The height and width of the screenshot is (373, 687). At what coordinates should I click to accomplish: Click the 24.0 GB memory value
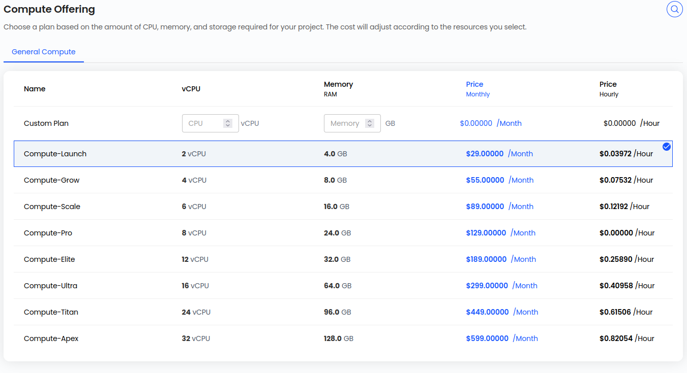[x=338, y=233]
